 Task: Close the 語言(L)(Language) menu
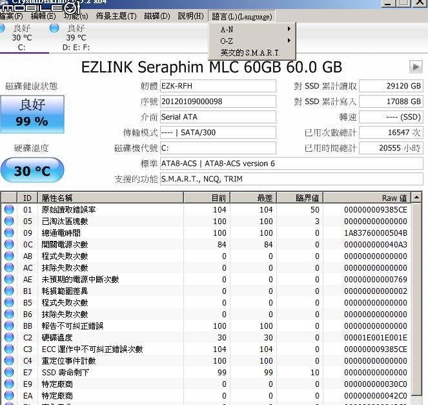click(x=242, y=16)
